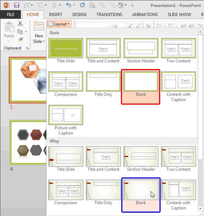Image resolution: width=204 pixels, height=216 pixels.
Task: Select slide 1 thumbnail in panel
Action: 28,80
